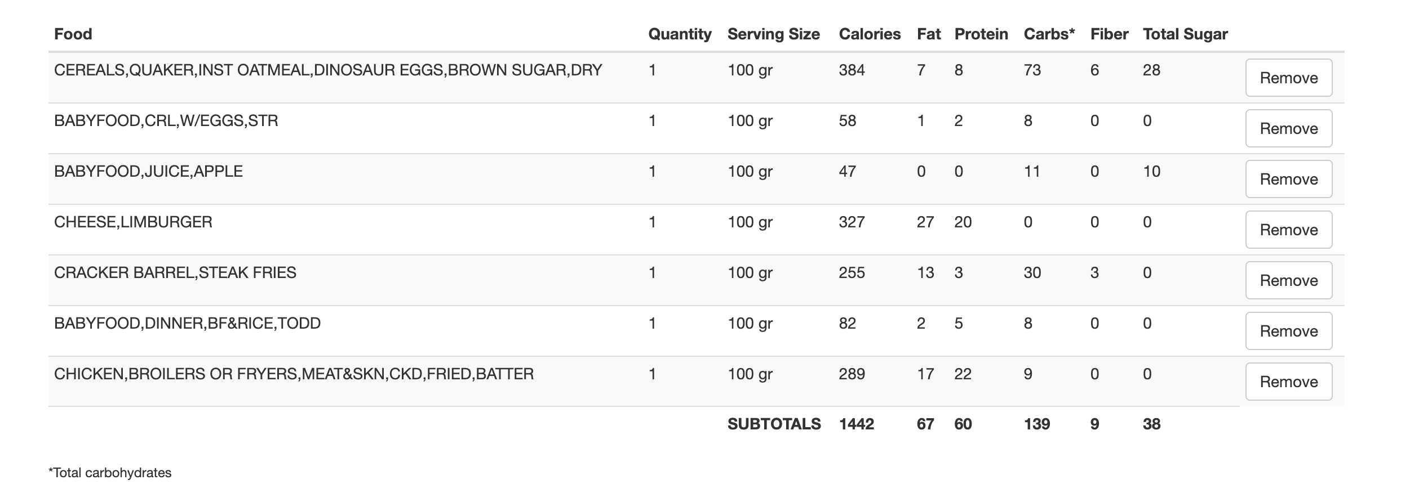
Task: Click the Protein column header
Action: pos(981,34)
